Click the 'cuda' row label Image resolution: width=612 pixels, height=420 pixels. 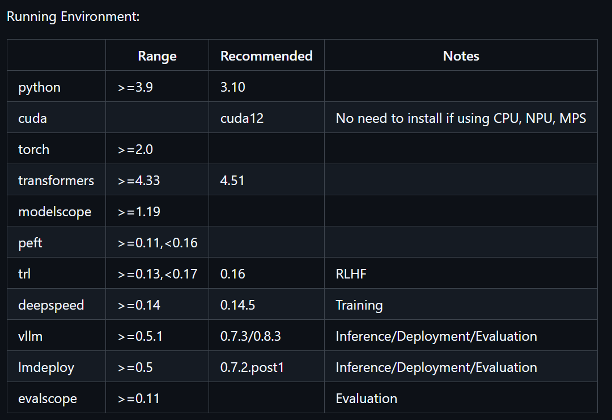tap(32, 118)
